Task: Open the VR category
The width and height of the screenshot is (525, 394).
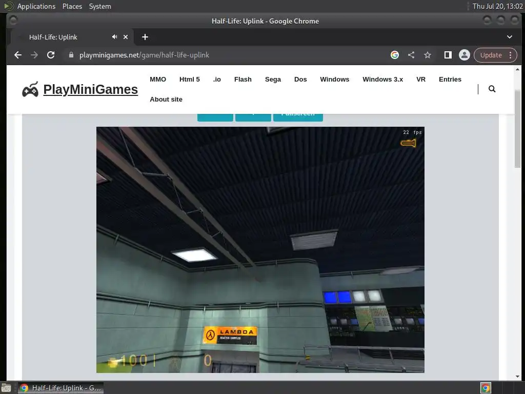Action: [421, 80]
